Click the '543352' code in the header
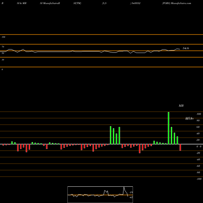Image resolution: width=203 pixels, height=203 pixels. click(136, 3)
